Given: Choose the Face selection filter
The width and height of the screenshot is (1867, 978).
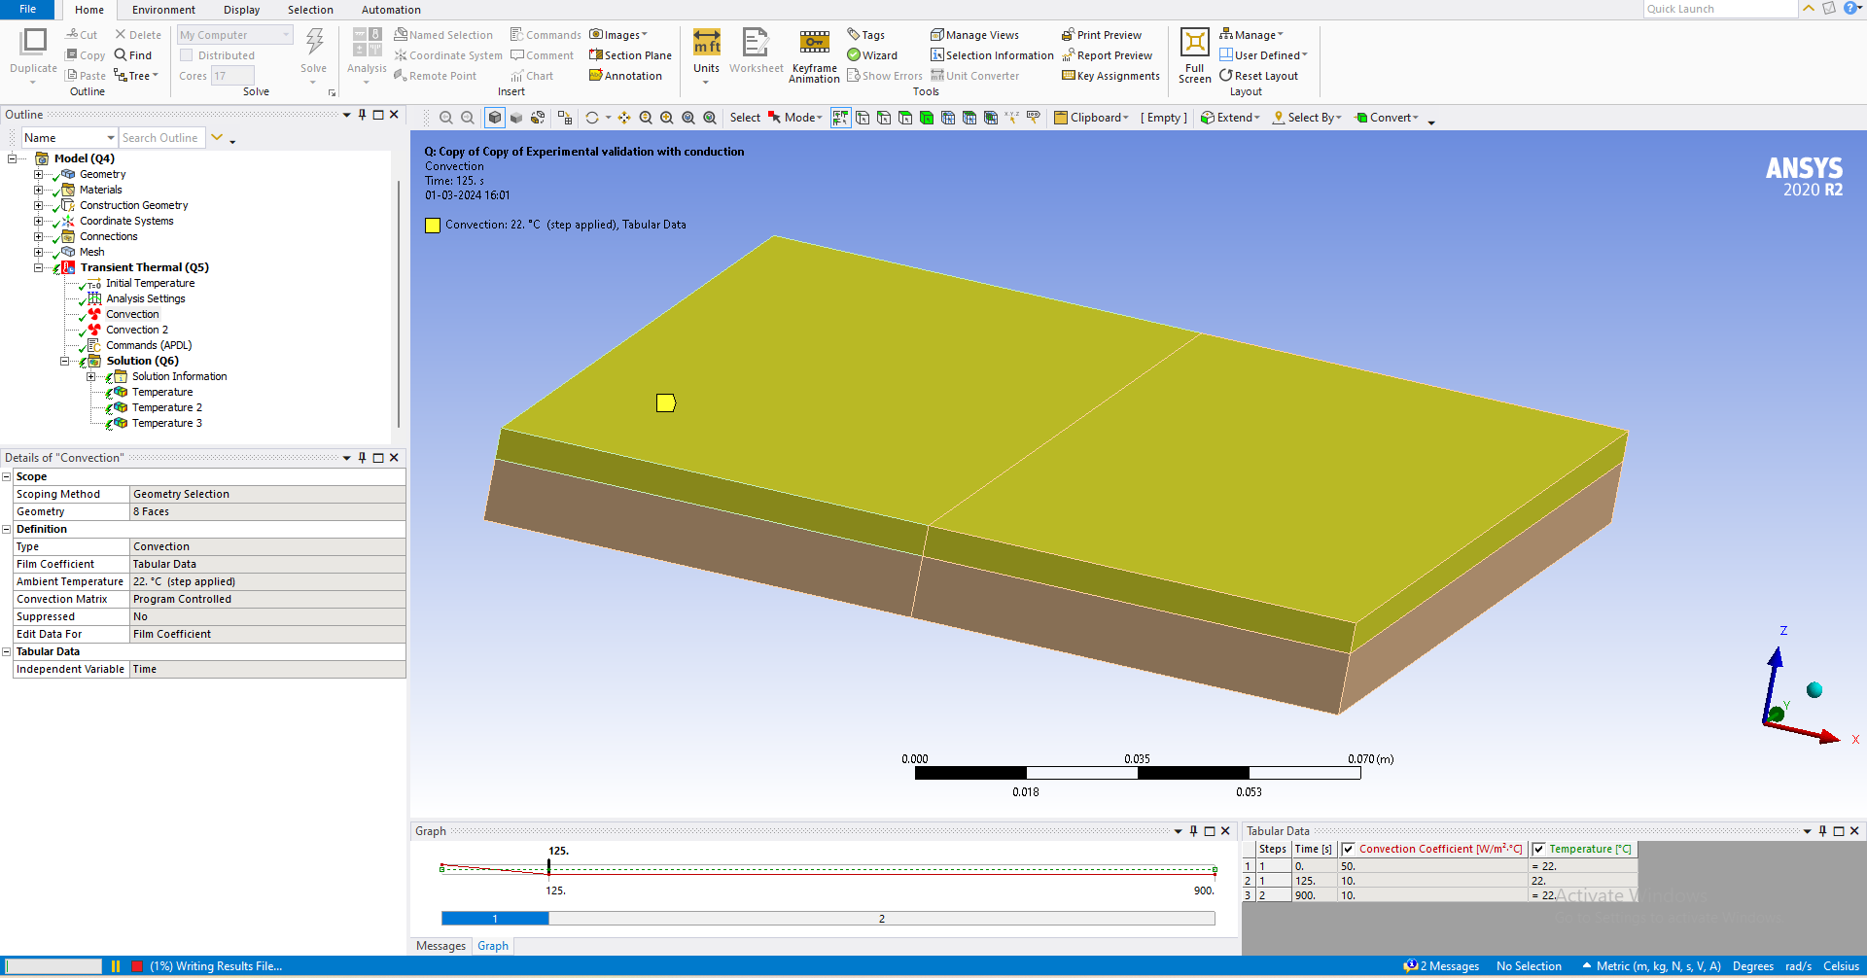Looking at the screenshot, I should pyautogui.click(x=905, y=118).
